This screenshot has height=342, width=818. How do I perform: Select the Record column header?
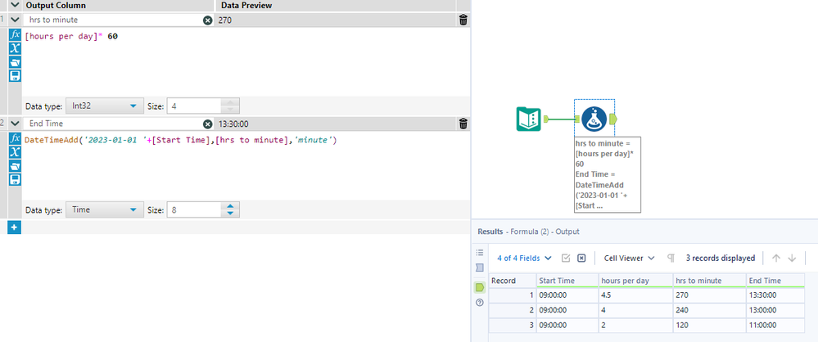coord(513,281)
